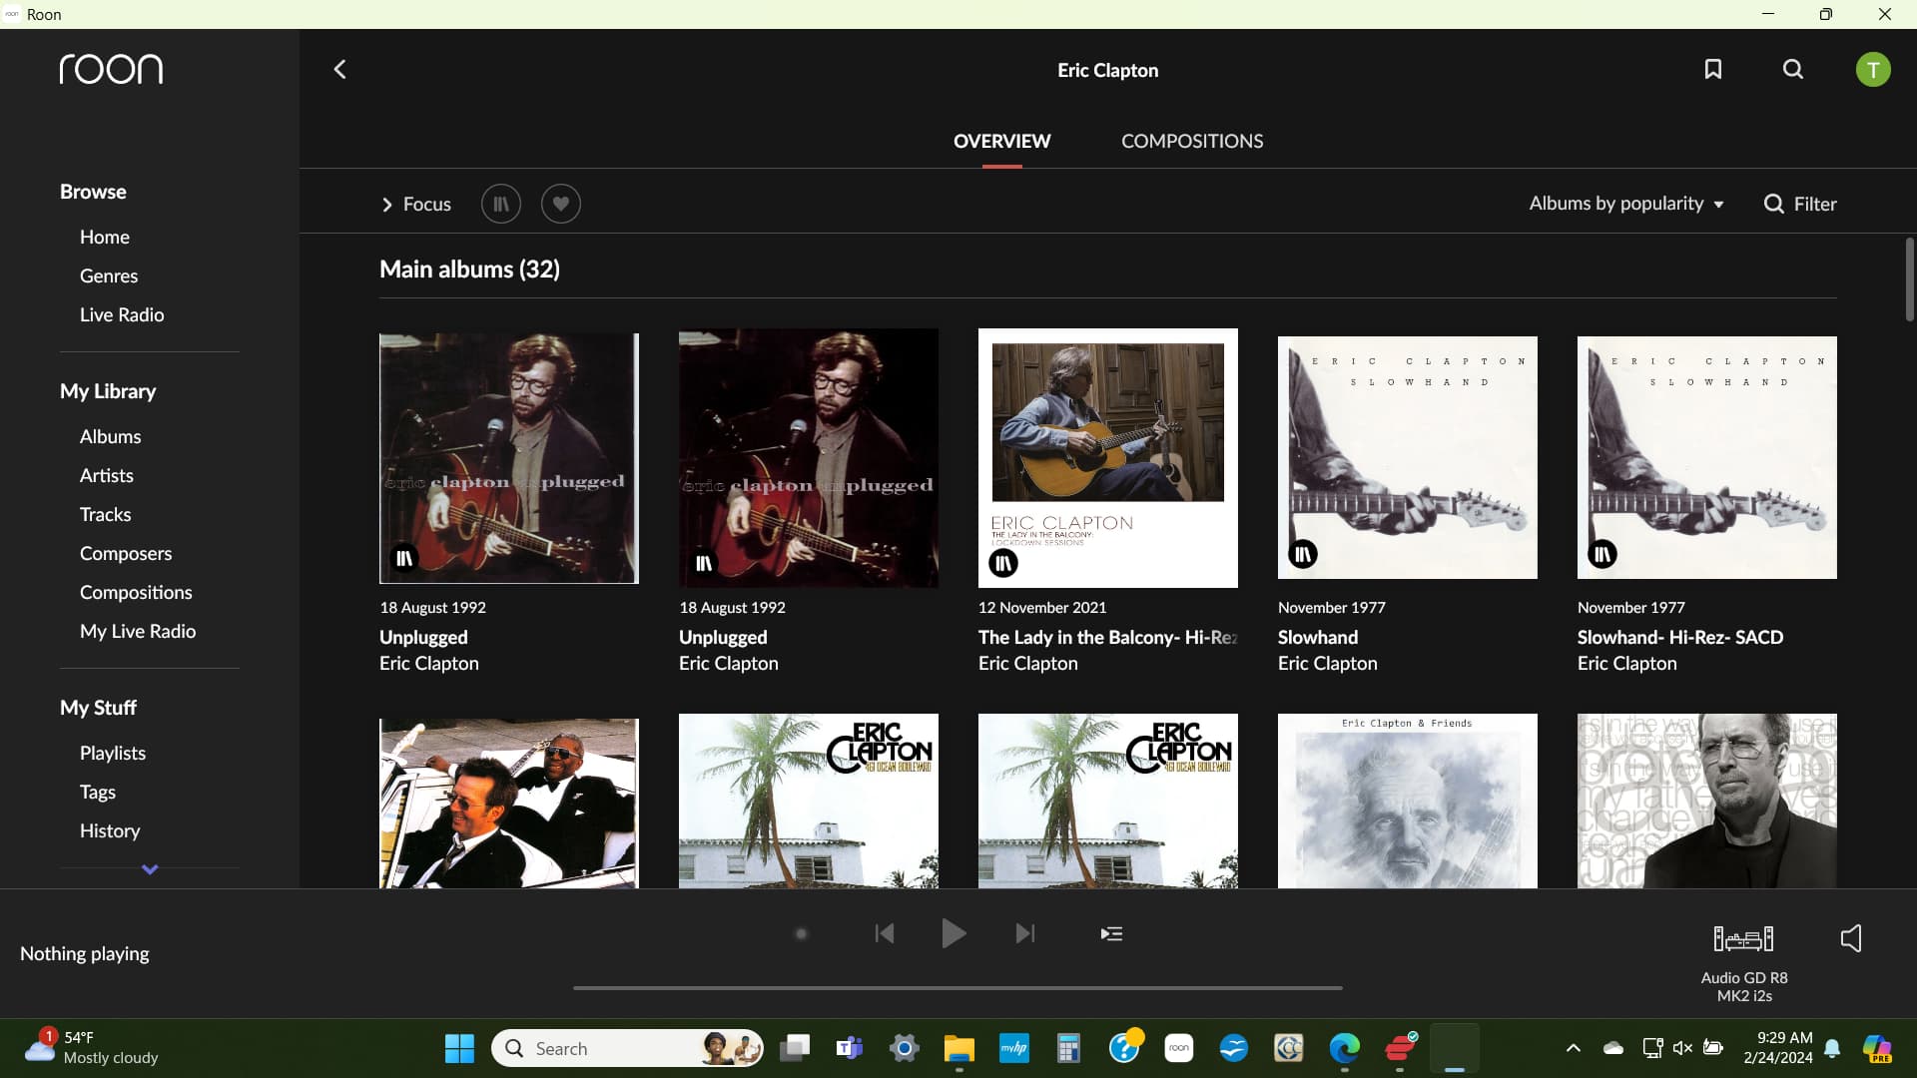This screenshot has width=1917, height=1078.
Task: Open second Unplugged album cover
Action: [x=809, y=458]
